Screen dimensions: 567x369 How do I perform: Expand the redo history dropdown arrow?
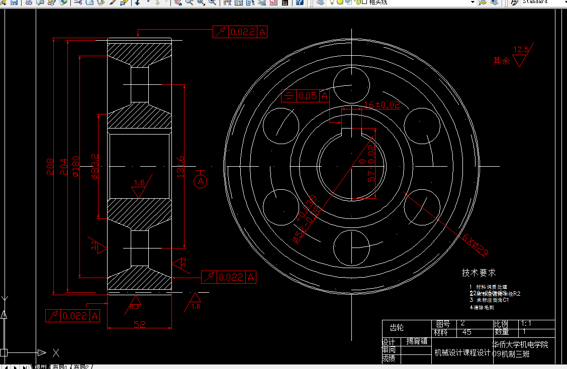pos(166,2)
